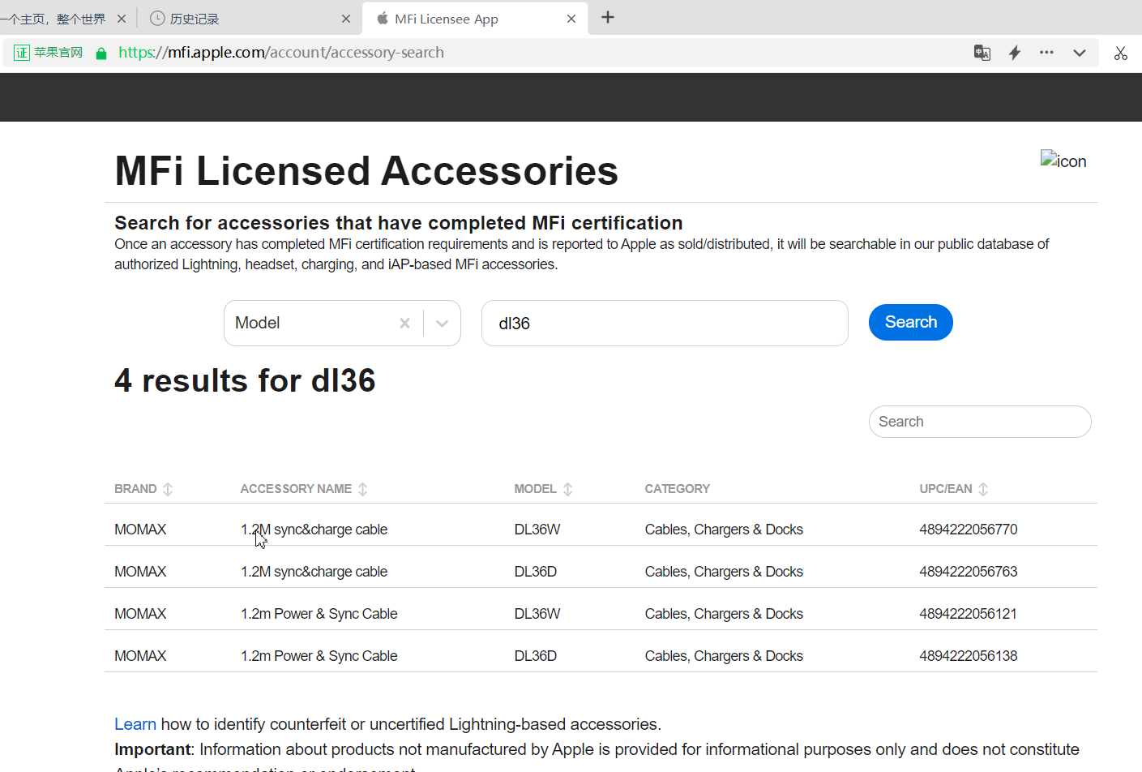Screen dimensions: 1142x772
Task: Click the scissors screenshot icon
Action: tap(1120, 54)
